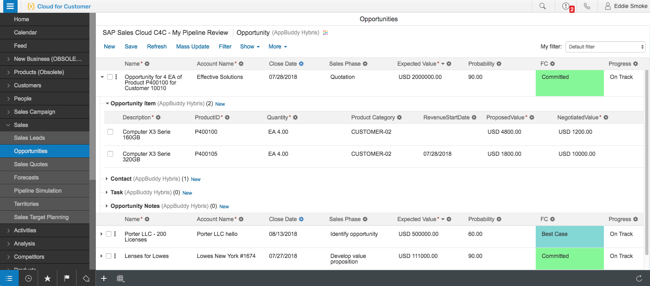The image size is (650, 286).
Task: Click the tag icon in bottom bar
Action: pyautogui.click(x=86, y=278)
